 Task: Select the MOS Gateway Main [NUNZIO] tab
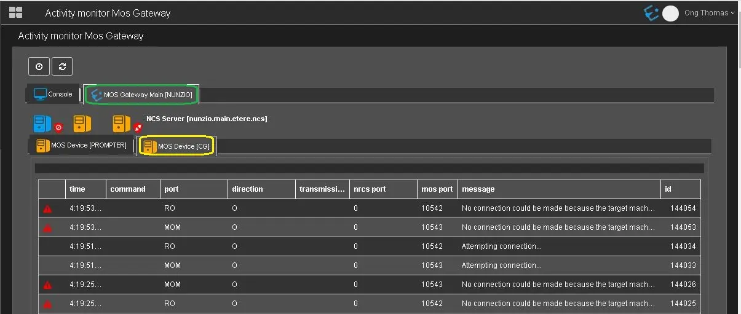point(141,95)
